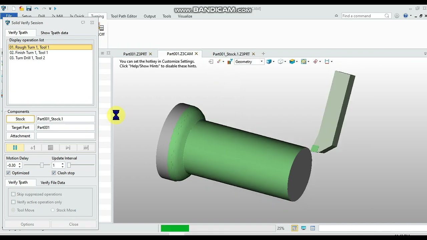This screenshot has height=240, width=427.
Task: Click the exit arrow icon in view toolbar
Action: pyautogui.click(x=211, y=62)
